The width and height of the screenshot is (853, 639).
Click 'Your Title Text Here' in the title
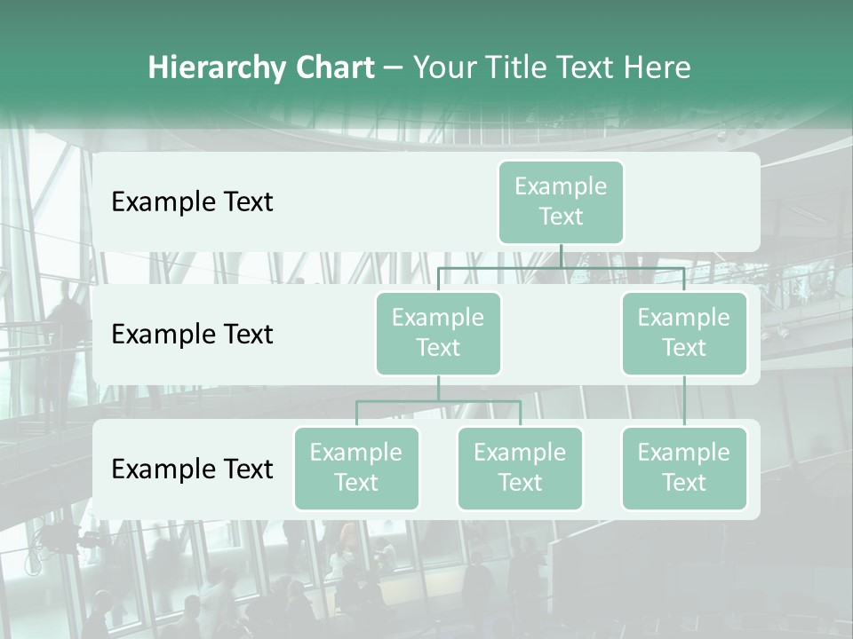tap(551, 67)
